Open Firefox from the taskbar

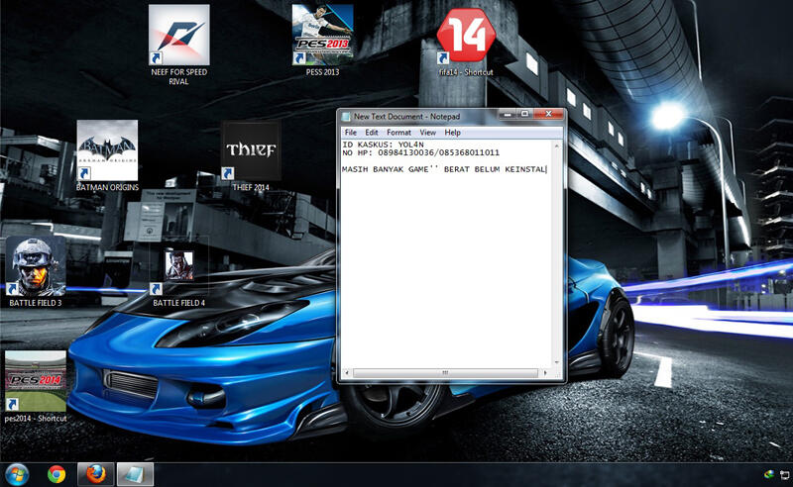pyautogui.click(x=95, y=475)
